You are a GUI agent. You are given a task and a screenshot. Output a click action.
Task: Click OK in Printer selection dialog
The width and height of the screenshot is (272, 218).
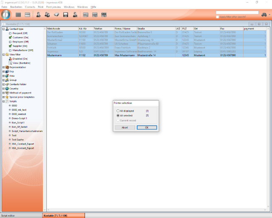click(147, 127)
